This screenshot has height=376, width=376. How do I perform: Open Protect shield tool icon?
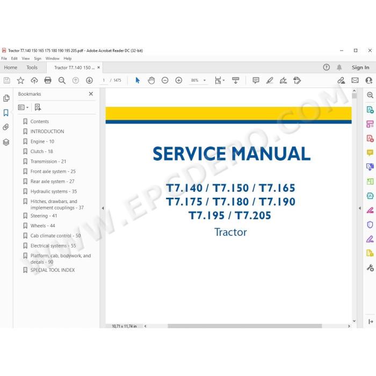pos(370,225)
